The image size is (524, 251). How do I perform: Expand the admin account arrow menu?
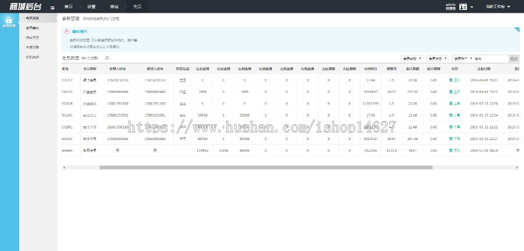[472, 6]
